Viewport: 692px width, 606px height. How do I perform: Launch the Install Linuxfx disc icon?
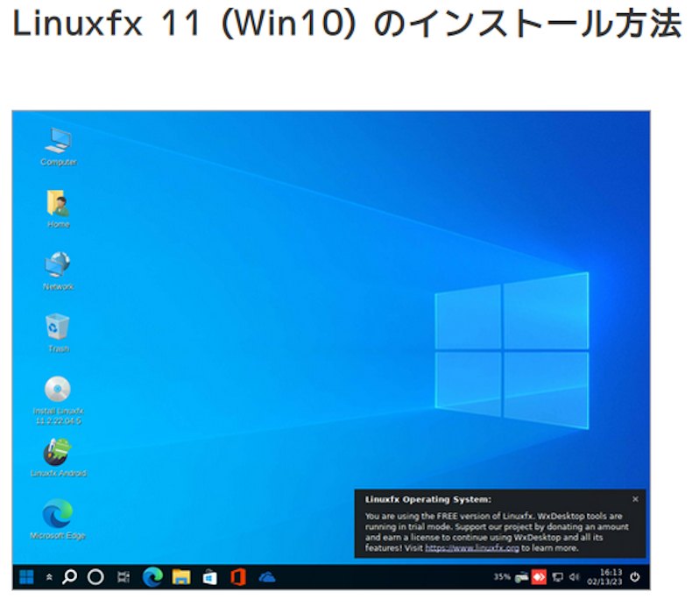pyautogui.click(x=58, y=390)
